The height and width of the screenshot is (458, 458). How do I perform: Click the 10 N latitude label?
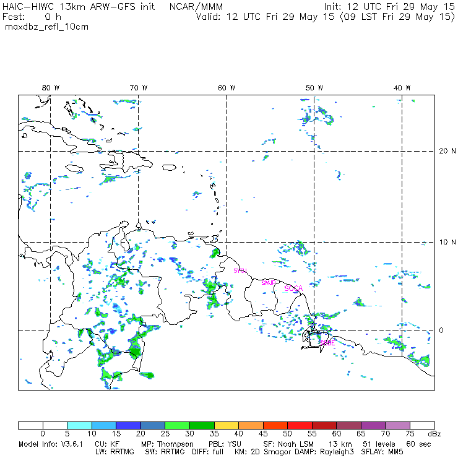click(x=447, y=242)
